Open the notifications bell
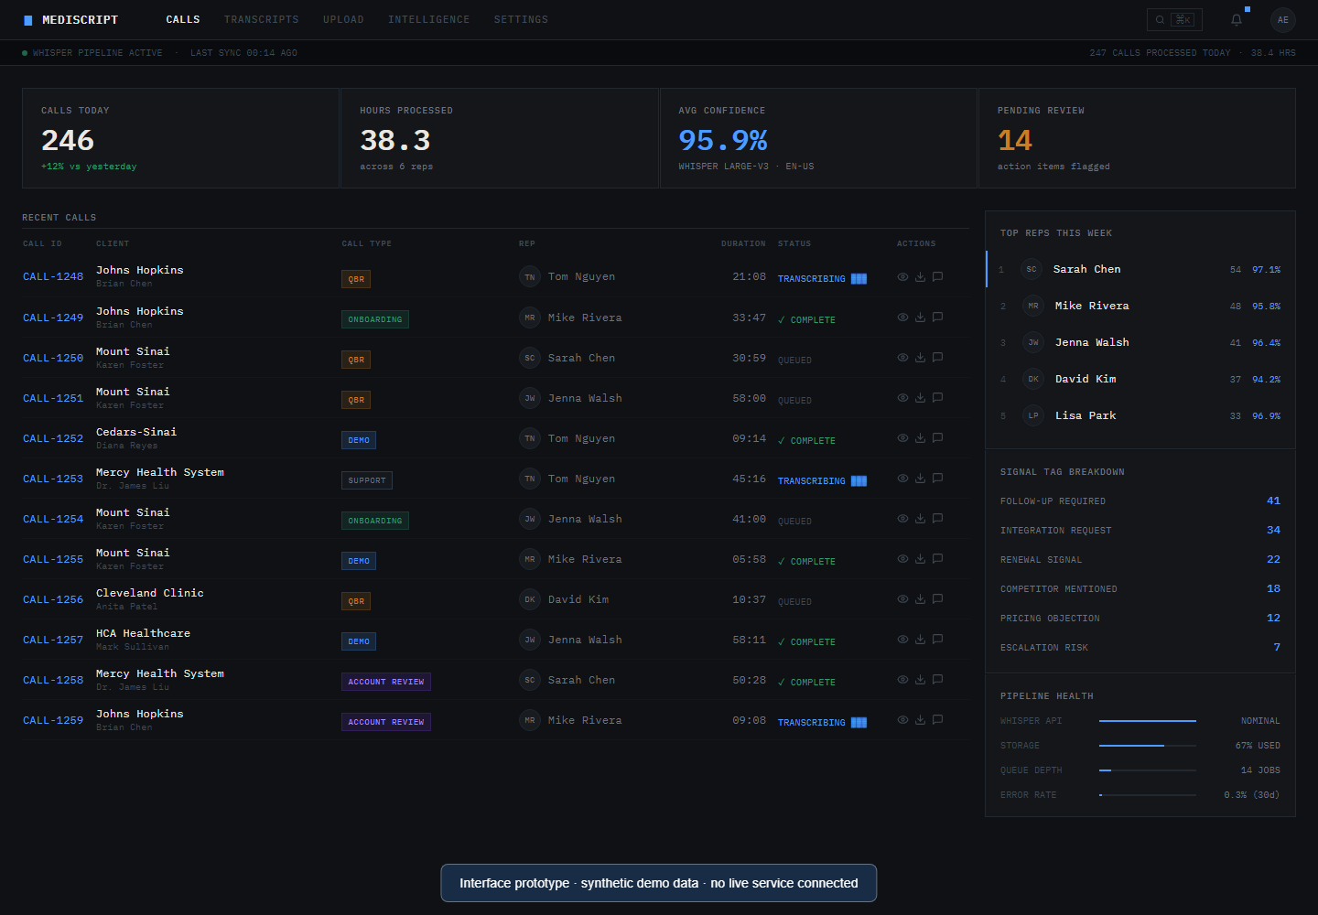 coord(1237,19)
